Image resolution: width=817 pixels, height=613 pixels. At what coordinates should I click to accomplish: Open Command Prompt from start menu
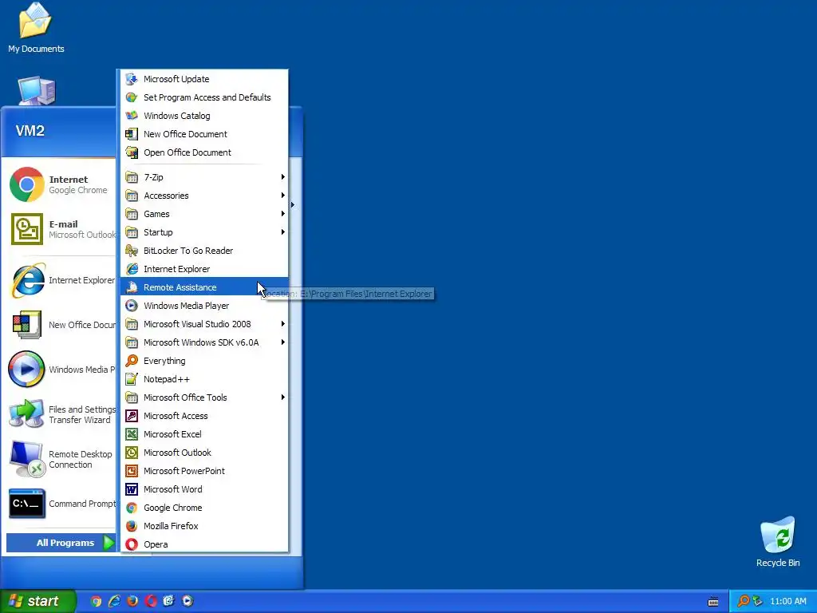point(61,504)
